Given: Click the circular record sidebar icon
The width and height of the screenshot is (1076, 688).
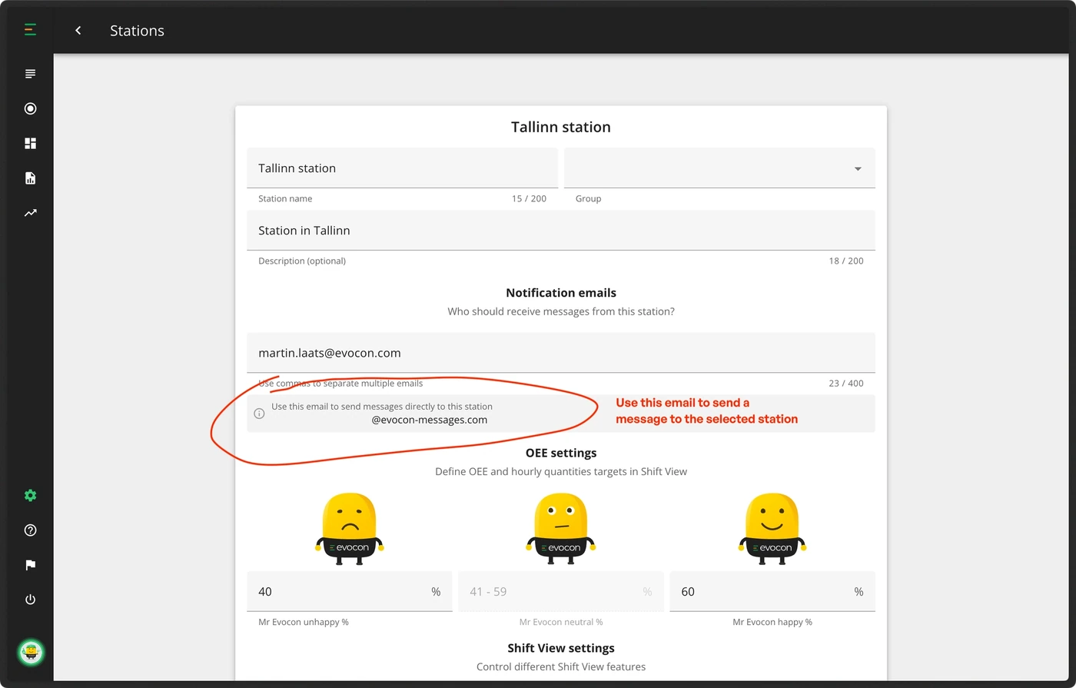Looking at the screenshot, I should pos(30,109).
